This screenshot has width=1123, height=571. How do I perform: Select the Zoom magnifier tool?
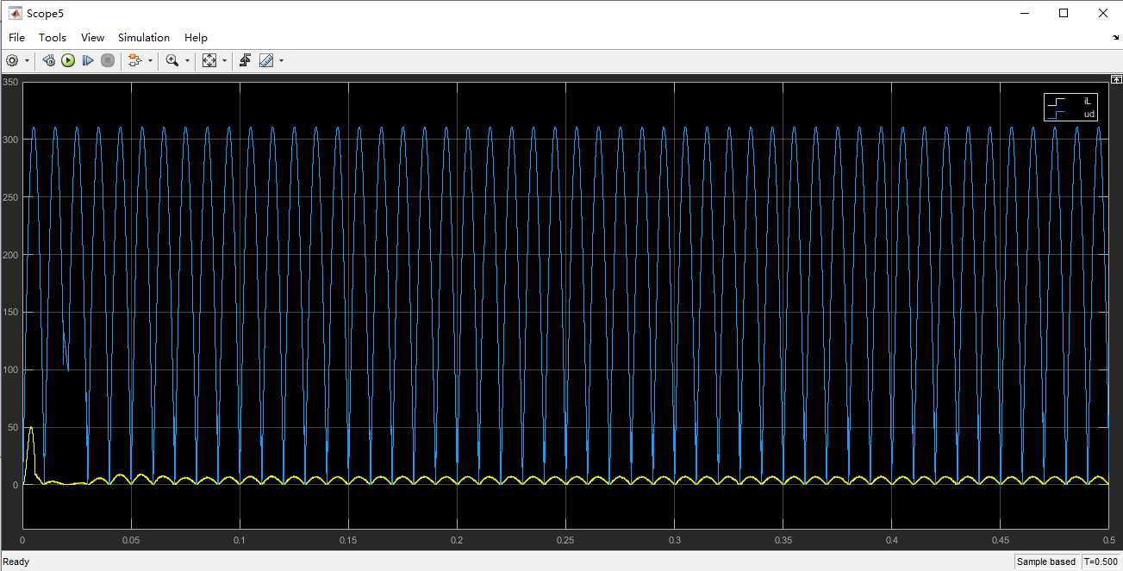point(172,60)
